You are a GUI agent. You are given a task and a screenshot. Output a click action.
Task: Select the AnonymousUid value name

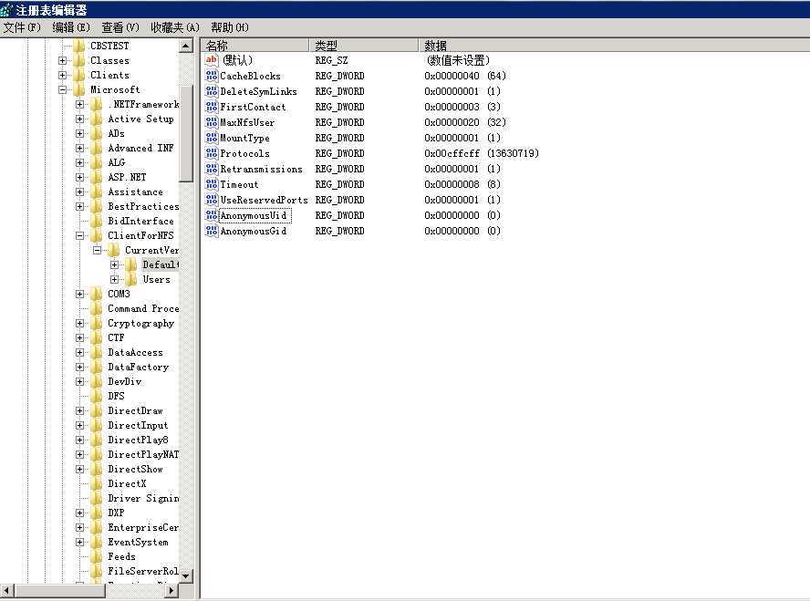[x=254, y=215]
